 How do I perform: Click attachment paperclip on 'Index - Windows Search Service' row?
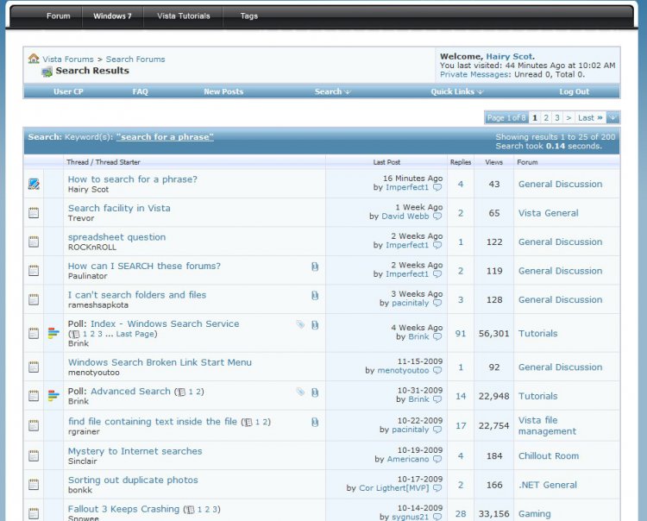pos(315,325)
